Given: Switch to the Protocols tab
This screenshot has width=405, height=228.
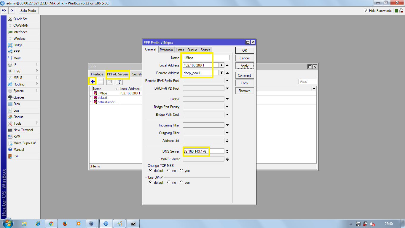Looking at the screenshot, I should [166, 50].
